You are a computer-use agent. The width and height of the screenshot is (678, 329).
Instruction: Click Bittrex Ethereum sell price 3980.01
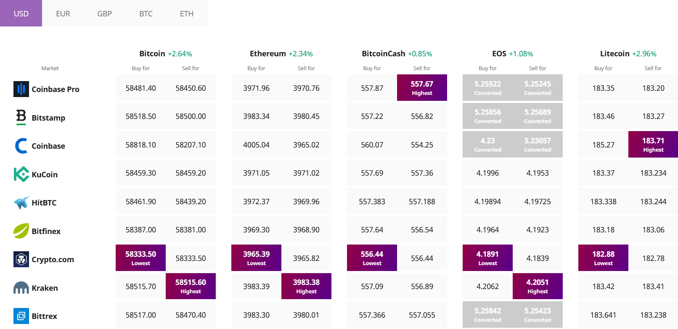tap(306, 315)
